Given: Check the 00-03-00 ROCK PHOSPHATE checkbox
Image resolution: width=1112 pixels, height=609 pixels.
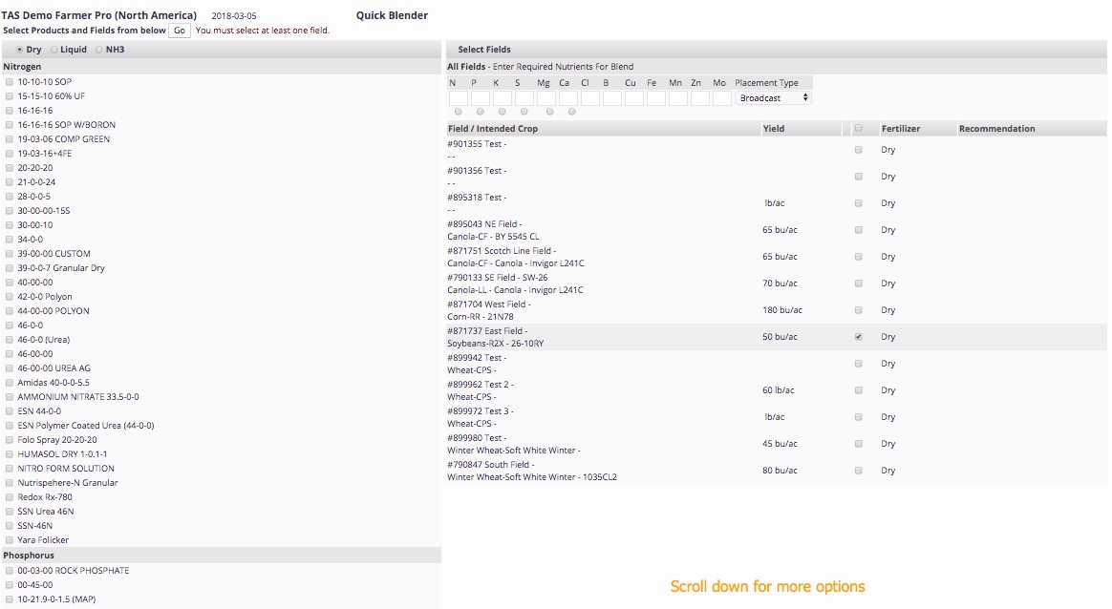Looking at the screenshot, I should 10,571.
